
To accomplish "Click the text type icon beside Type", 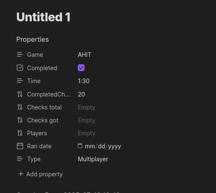I will click(x=20, y=159).
